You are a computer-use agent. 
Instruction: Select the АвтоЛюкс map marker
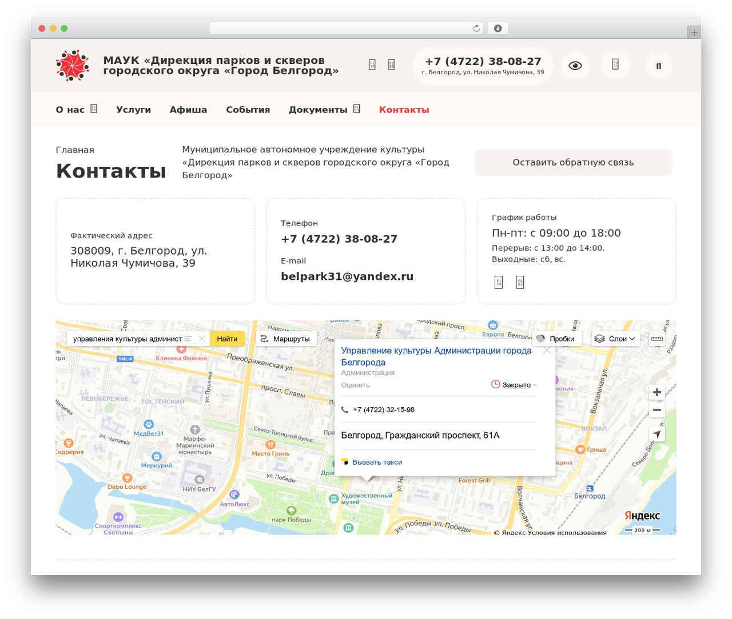pos(234,495)
